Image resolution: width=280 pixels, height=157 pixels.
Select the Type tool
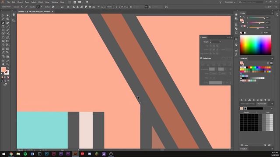[x=3, y=27]
